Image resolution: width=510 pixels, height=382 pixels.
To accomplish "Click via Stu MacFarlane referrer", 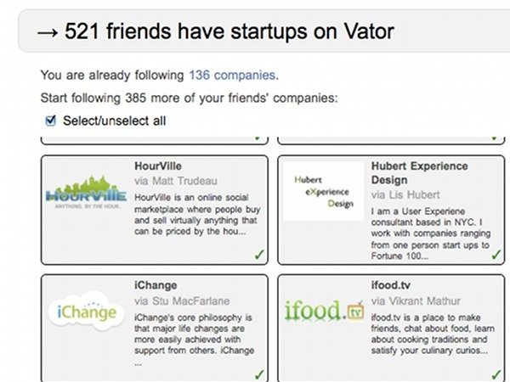I will click(x=184, y=301).
